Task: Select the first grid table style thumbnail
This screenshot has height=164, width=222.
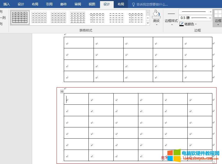Action: (x=20, y=17)
